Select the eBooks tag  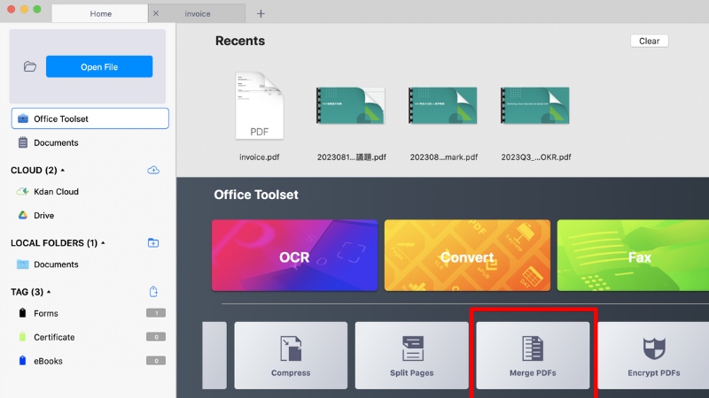point(48,361)
